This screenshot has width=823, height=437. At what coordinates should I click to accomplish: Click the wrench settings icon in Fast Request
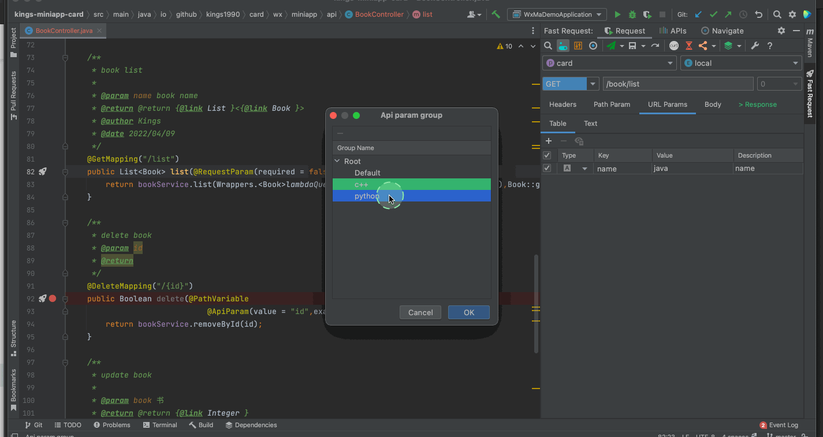tap(754, 46)
